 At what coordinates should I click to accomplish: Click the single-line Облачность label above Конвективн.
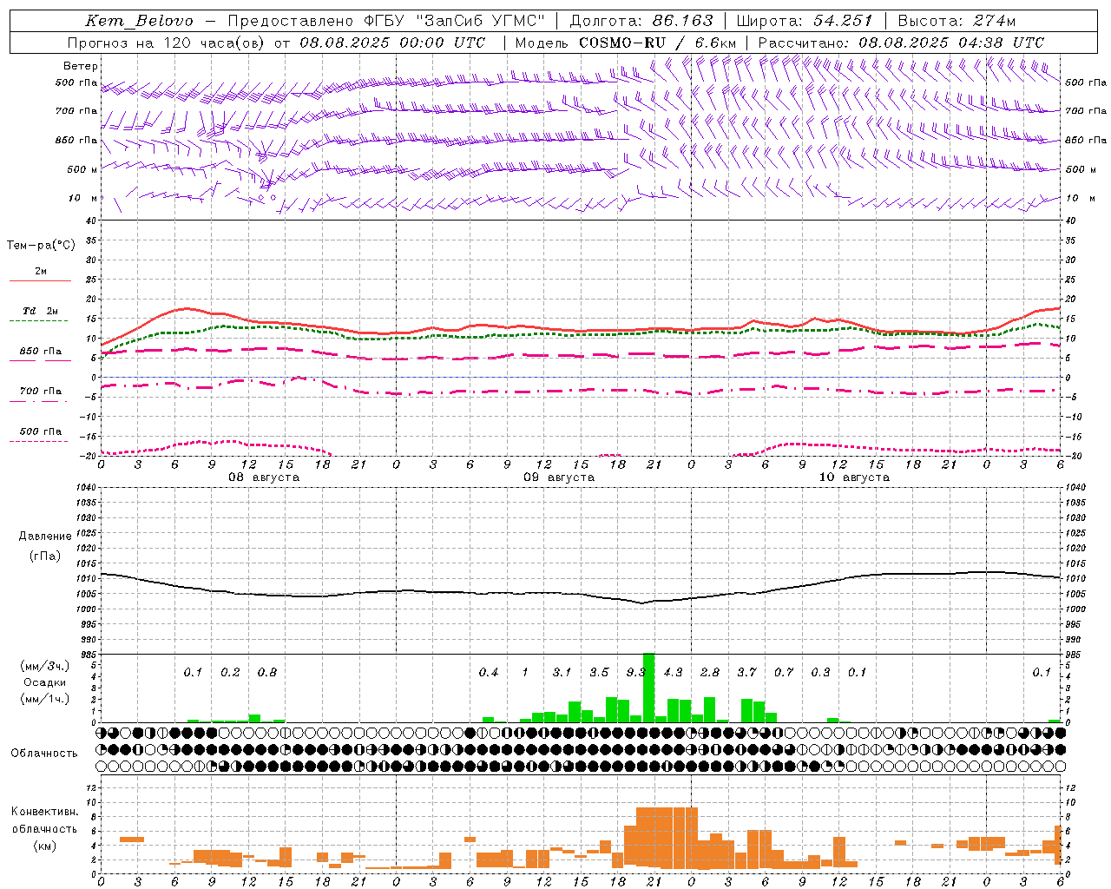point(44,754)
